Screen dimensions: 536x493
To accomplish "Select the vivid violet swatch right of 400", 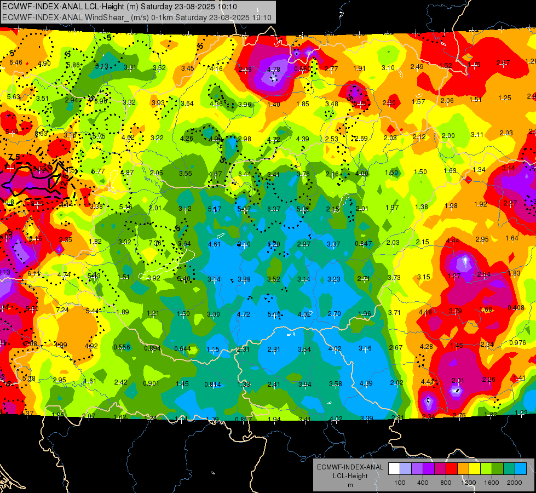I will pyautogui.click(x=428, y=469).
